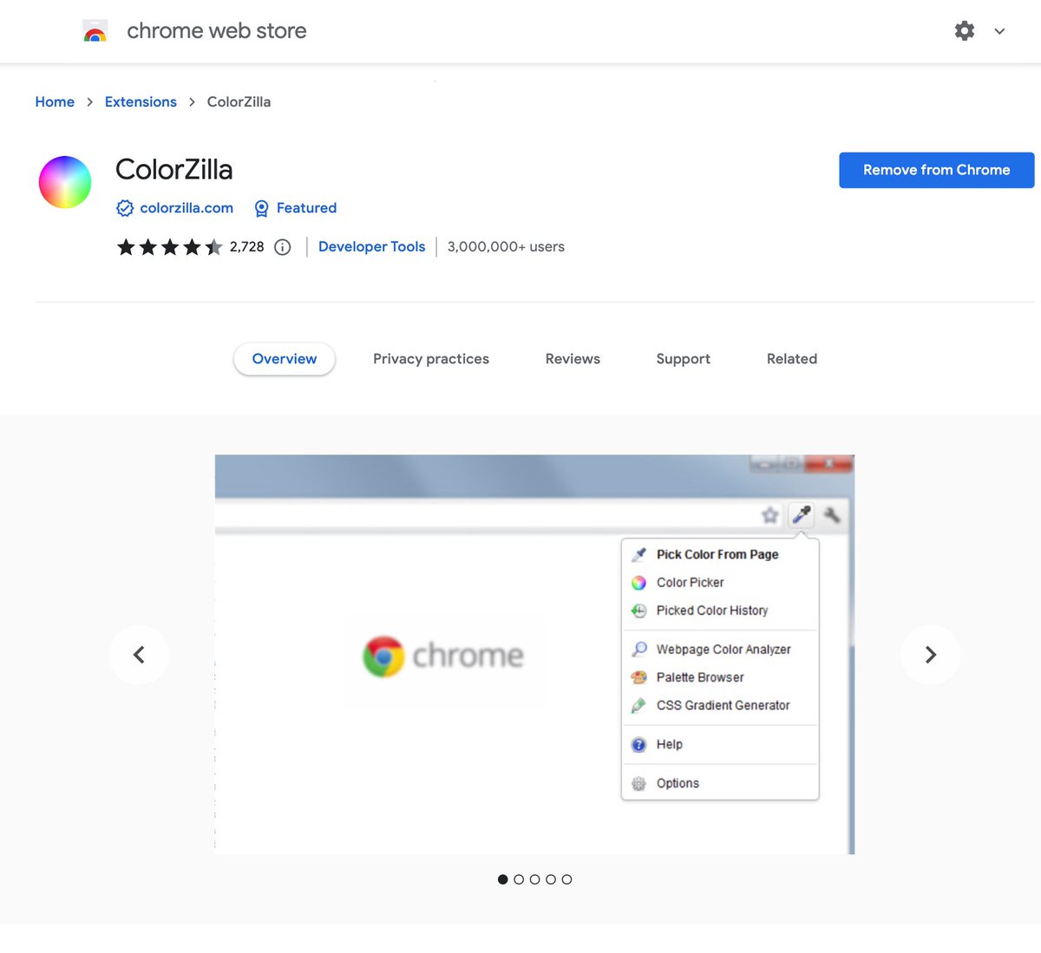This screenshot has height=953, width=1041.
Task: Select the fifth carousel dot
Action: 566,879
